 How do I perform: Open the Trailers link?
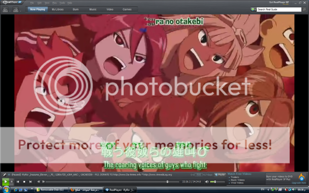pyautogui.click(x=235, y=177)
